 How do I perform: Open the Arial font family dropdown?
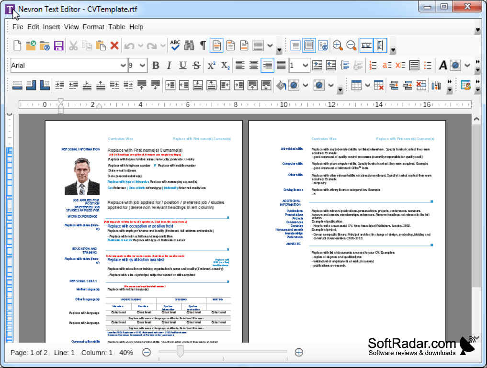[x=123, y=66]
